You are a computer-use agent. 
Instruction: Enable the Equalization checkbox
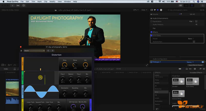tap(151, 21)
